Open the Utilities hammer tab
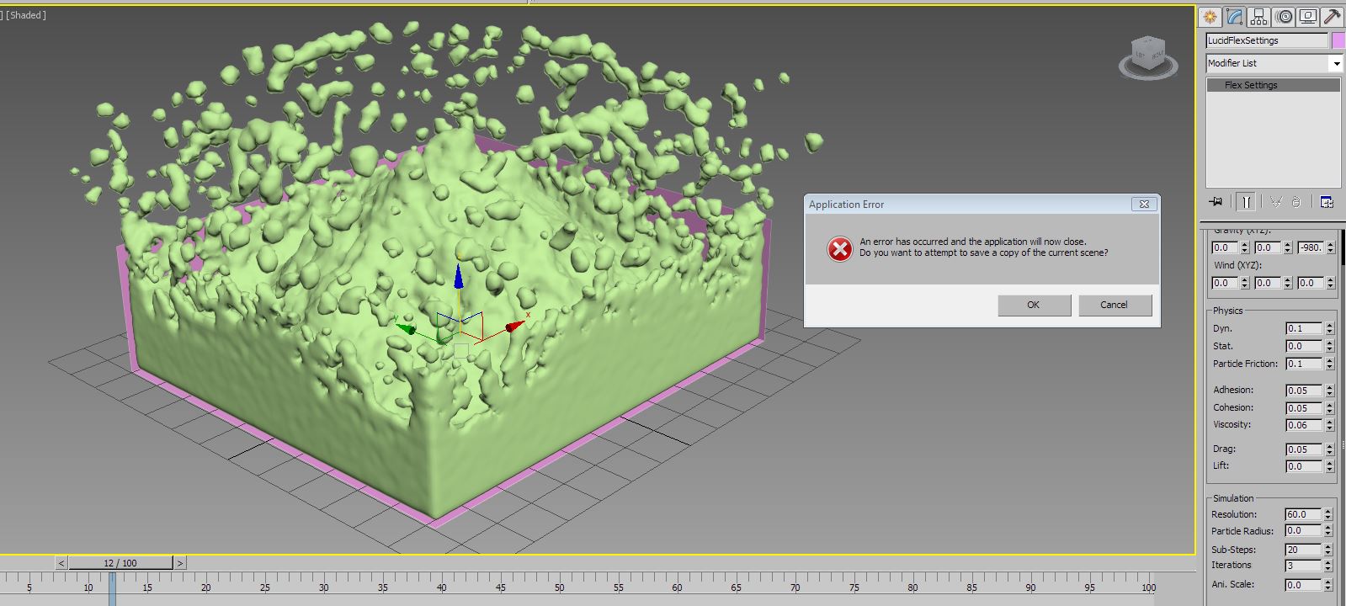Image resolution: width=1346 pixels, height=606 pixels. [1332, 17]
